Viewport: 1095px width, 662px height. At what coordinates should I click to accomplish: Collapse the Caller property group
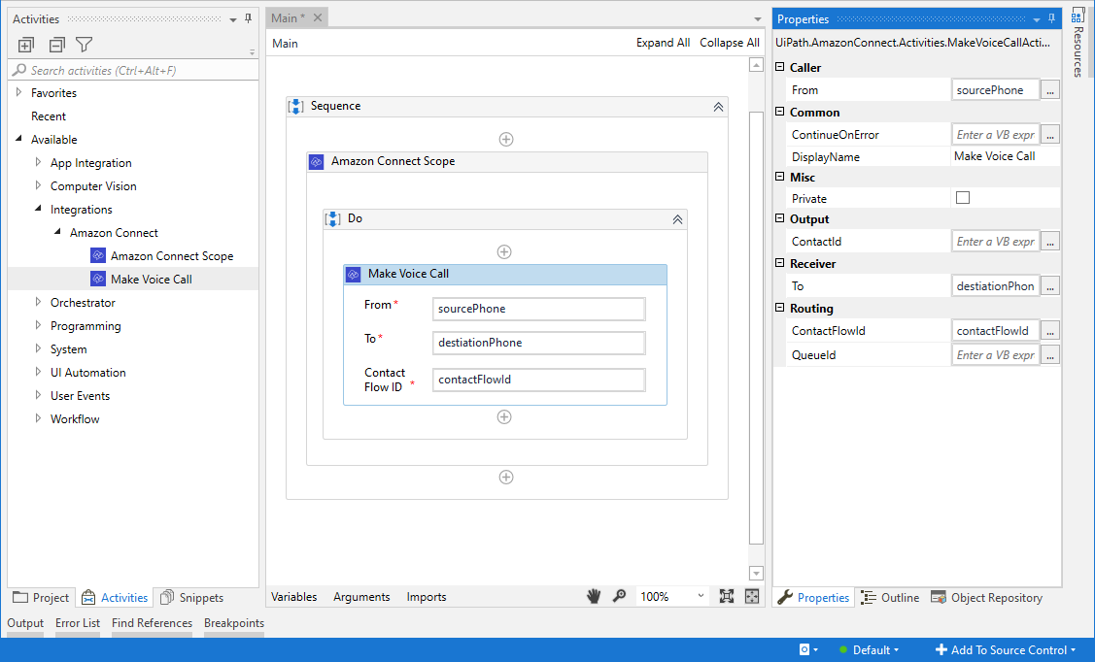(x=780, y=67)
